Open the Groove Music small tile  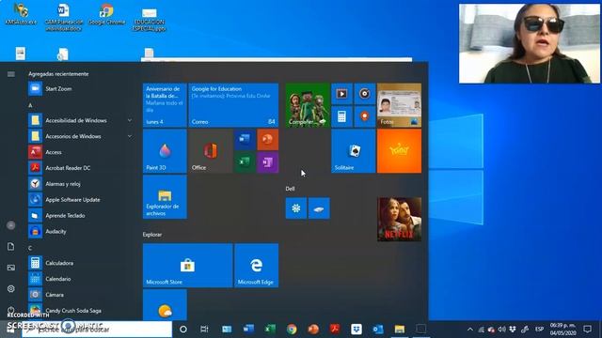[x=365, y=94]
